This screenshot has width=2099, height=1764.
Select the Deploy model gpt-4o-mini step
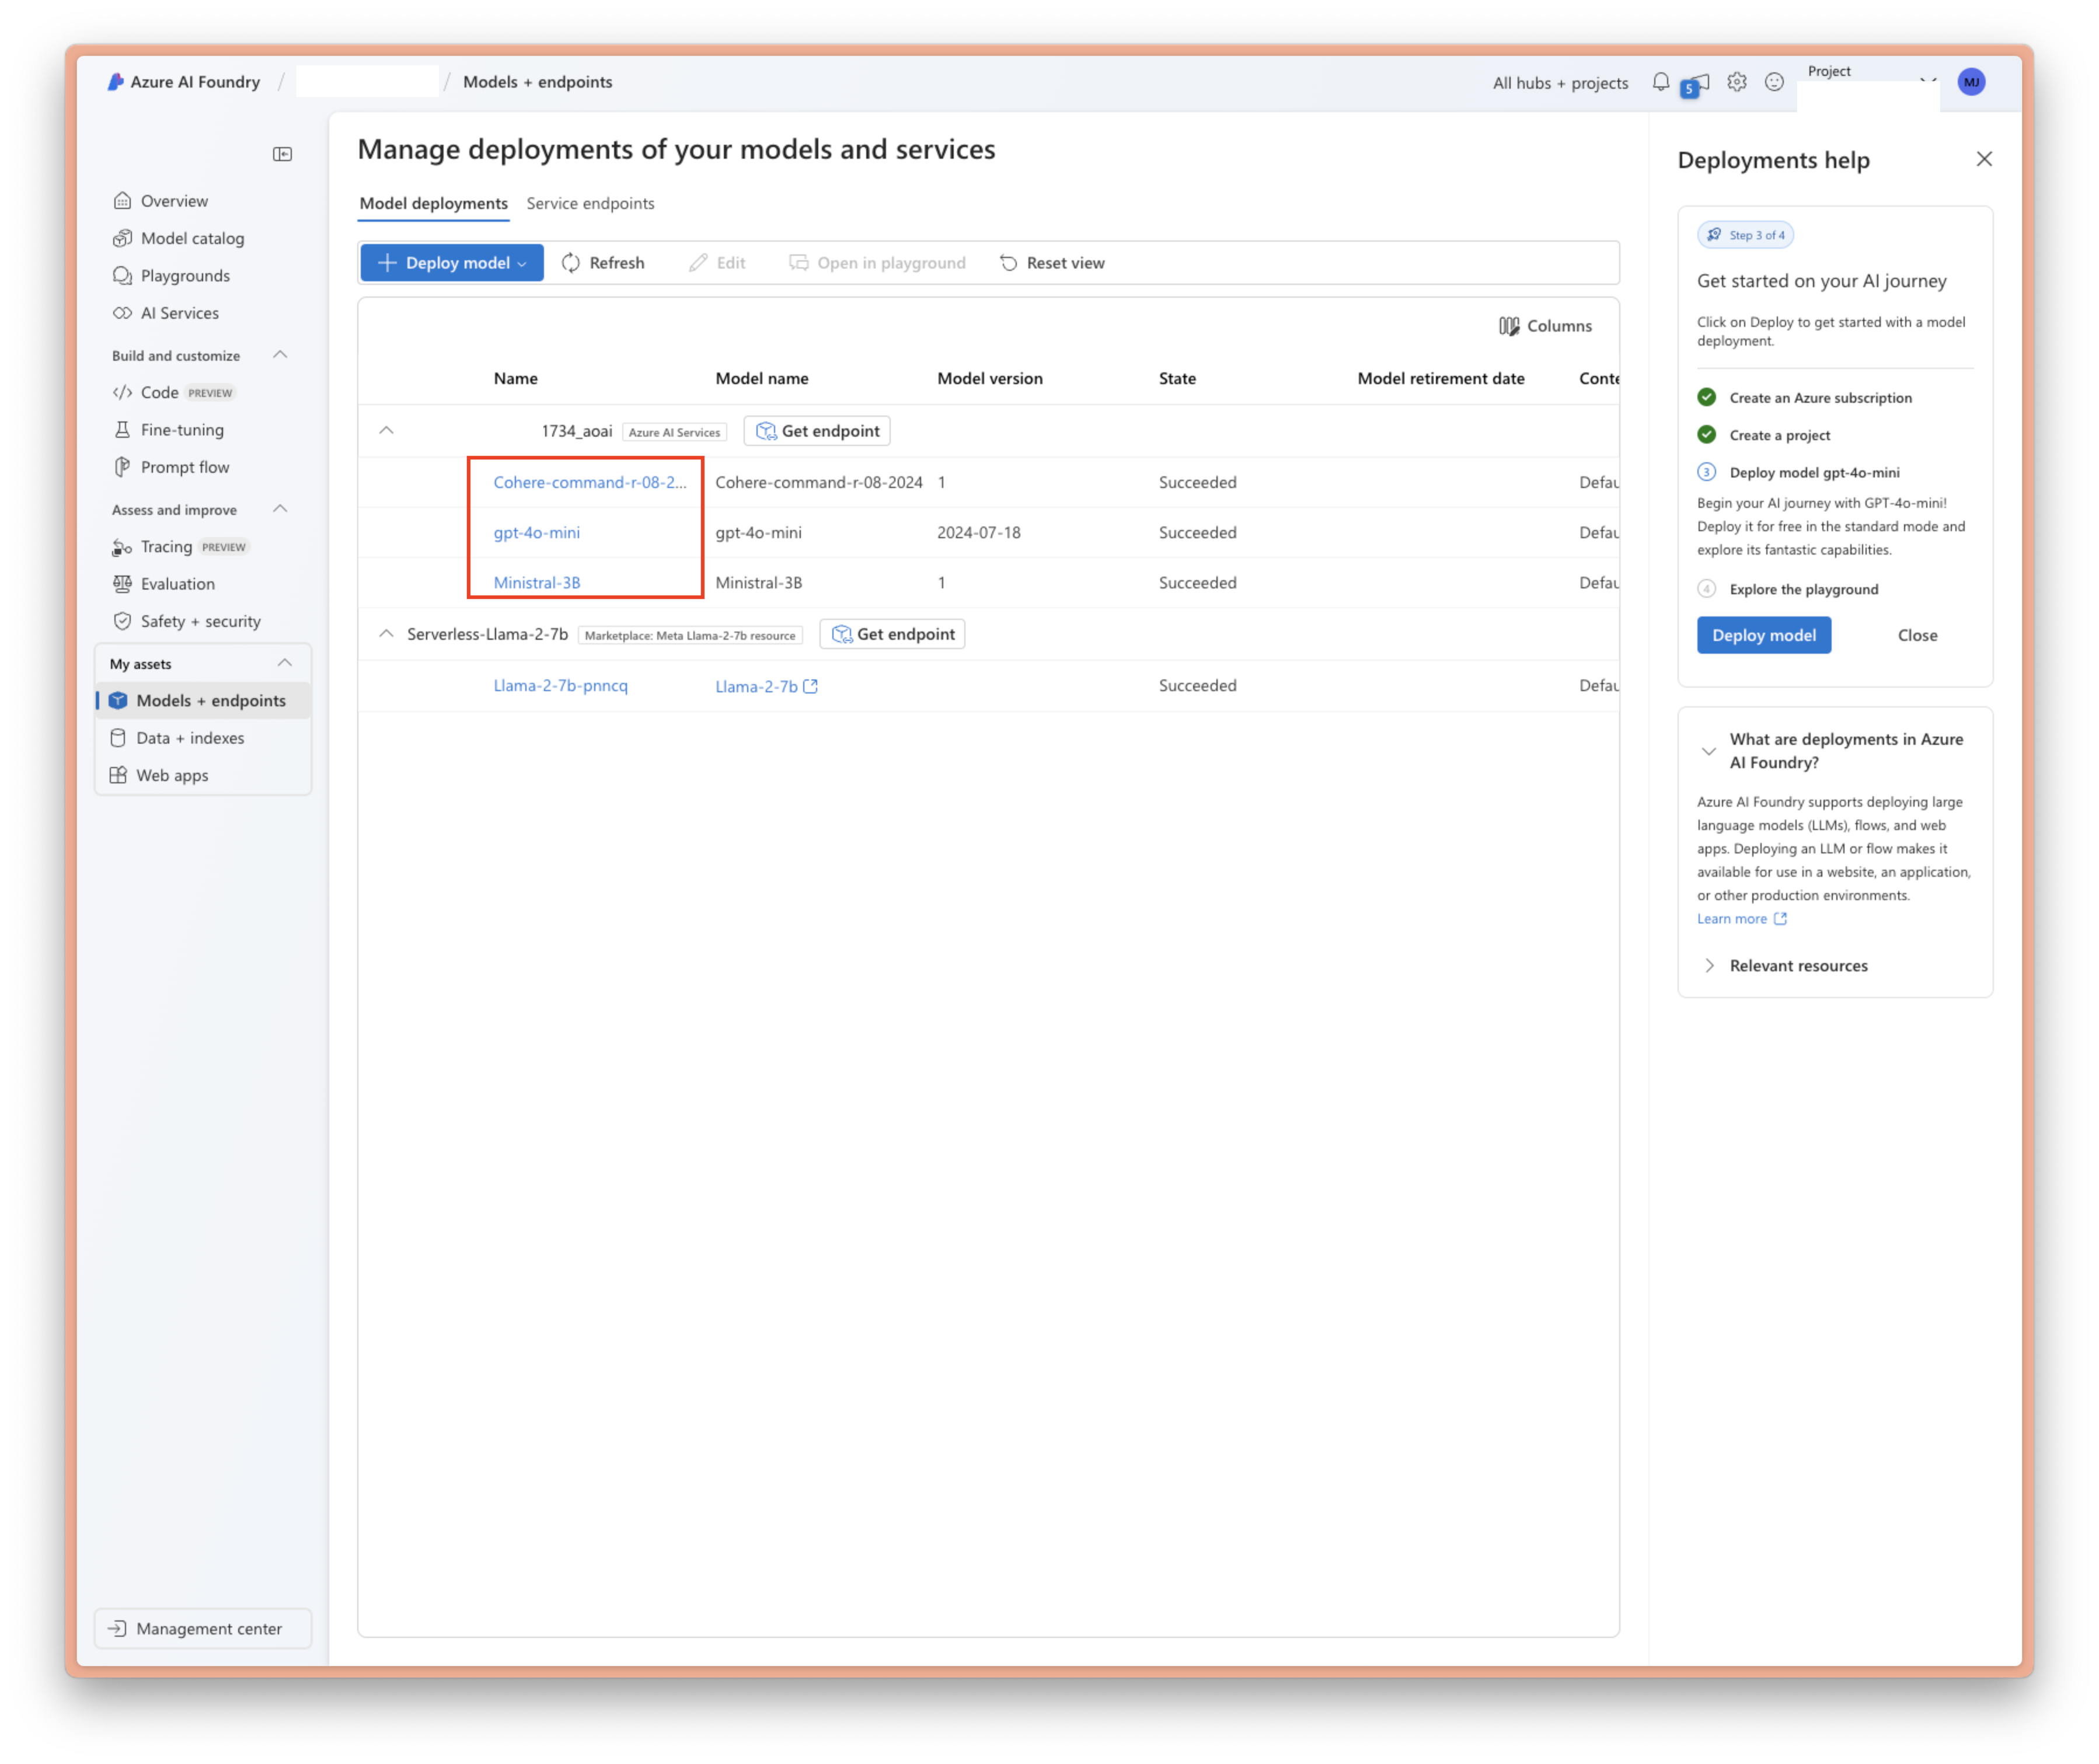(x=1799, y=473)
